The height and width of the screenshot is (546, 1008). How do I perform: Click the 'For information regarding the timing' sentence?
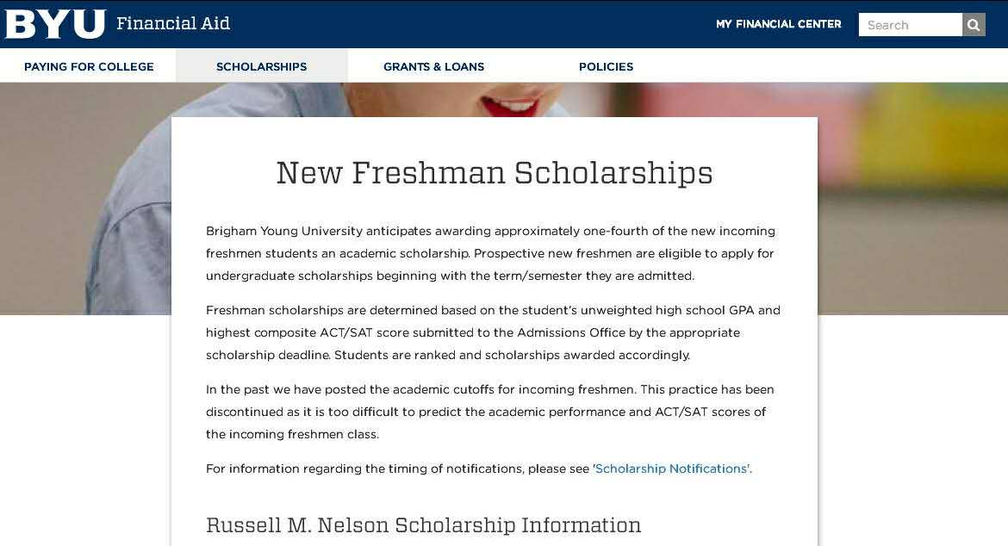point(398,468)
